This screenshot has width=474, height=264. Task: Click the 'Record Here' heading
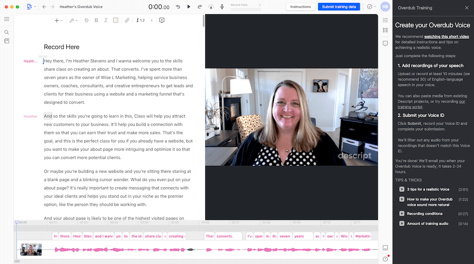point(62,47)
